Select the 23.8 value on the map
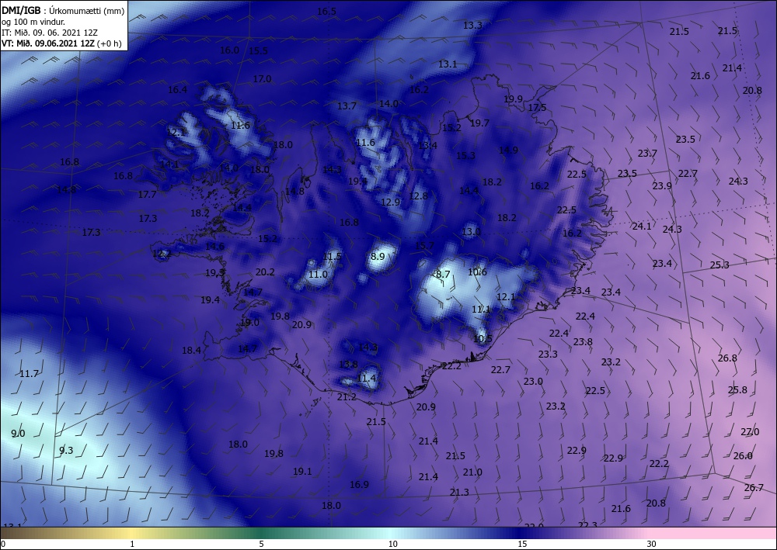 pos(583,342)
